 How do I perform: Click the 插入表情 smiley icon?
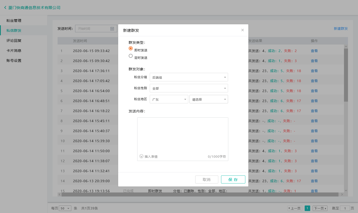(x=141, y=156)
